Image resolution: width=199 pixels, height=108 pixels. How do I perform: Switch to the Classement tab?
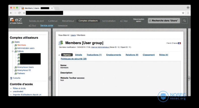(x=149, y=55)
